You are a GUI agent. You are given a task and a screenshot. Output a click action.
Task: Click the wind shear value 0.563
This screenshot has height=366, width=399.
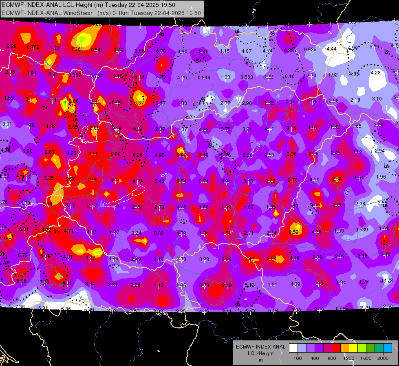pos(247,77)
